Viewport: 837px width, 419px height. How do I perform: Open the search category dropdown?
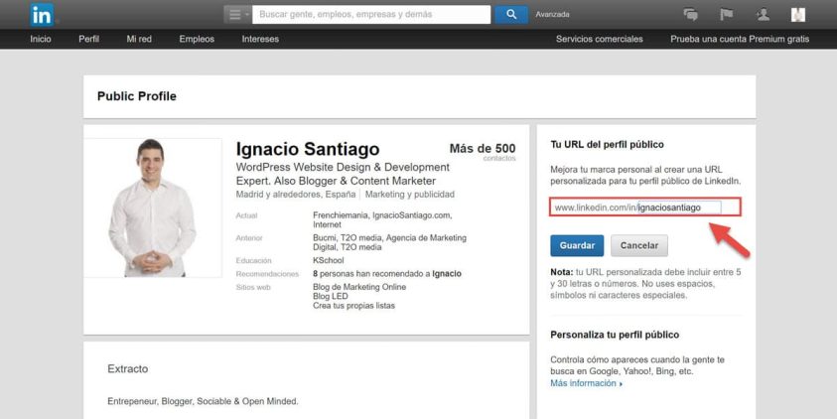pyautogui.click(x=237, y=15)
